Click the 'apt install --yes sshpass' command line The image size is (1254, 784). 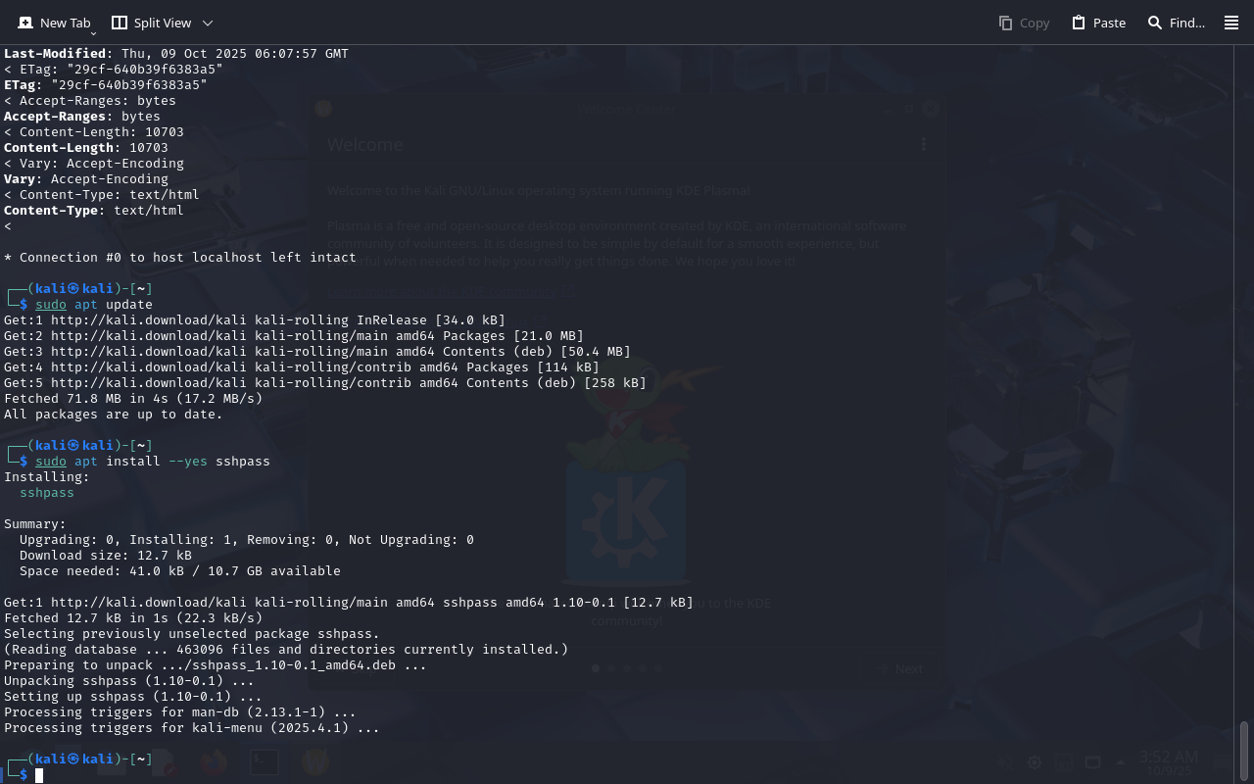tap(172, 462)
